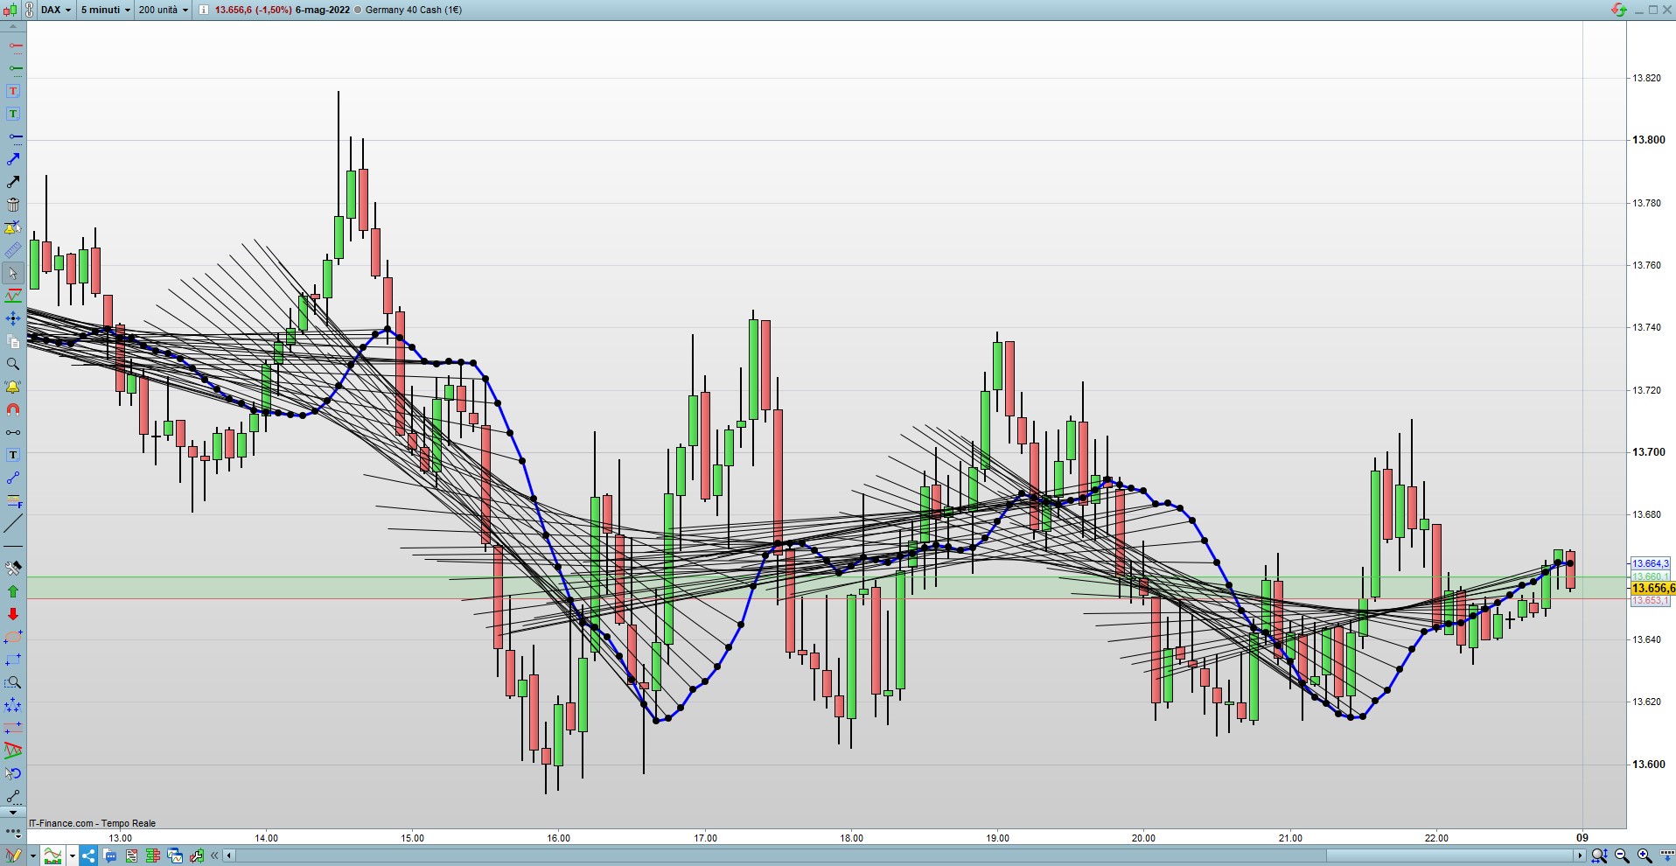Click the undo arrow with cursor icon
This screenshot has width=1676, height=866.
point(13,773)
